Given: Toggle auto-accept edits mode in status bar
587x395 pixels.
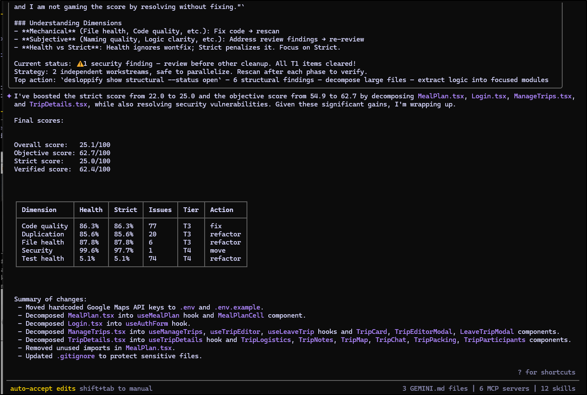Looking at the screenshot, I should coord(43,389).
